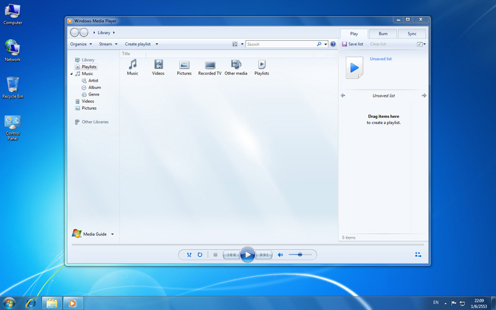The height and width of the screenshot is (310, 496).
Task: Open the Videos category icon
Action: [158, 64]
